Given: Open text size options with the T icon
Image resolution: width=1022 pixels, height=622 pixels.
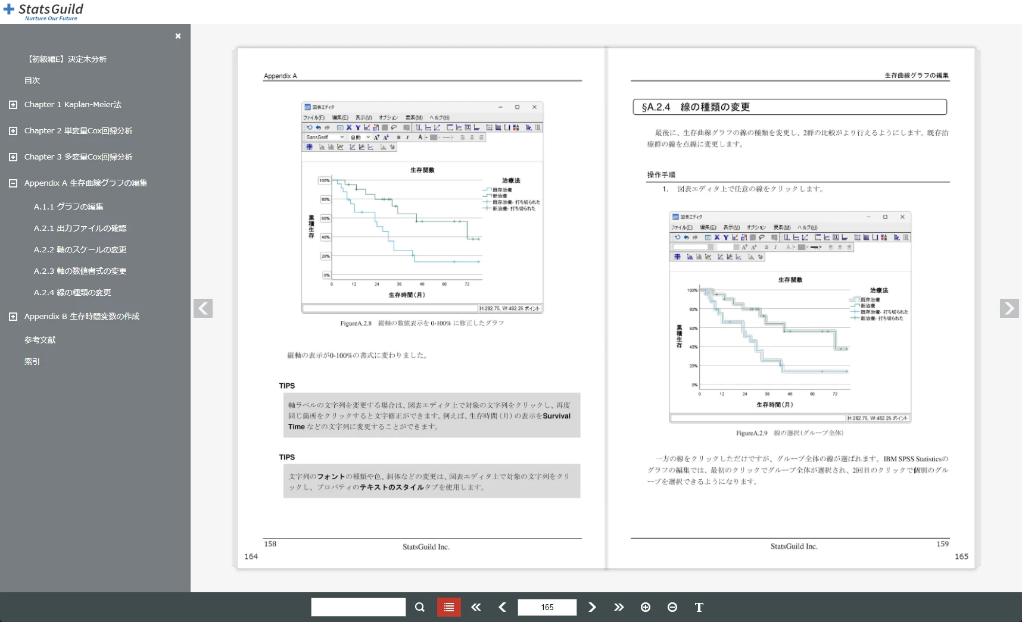Looking at the screenshot, I should click(699, 607).
